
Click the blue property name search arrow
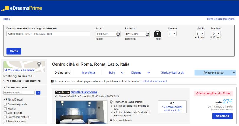[38, 93]
